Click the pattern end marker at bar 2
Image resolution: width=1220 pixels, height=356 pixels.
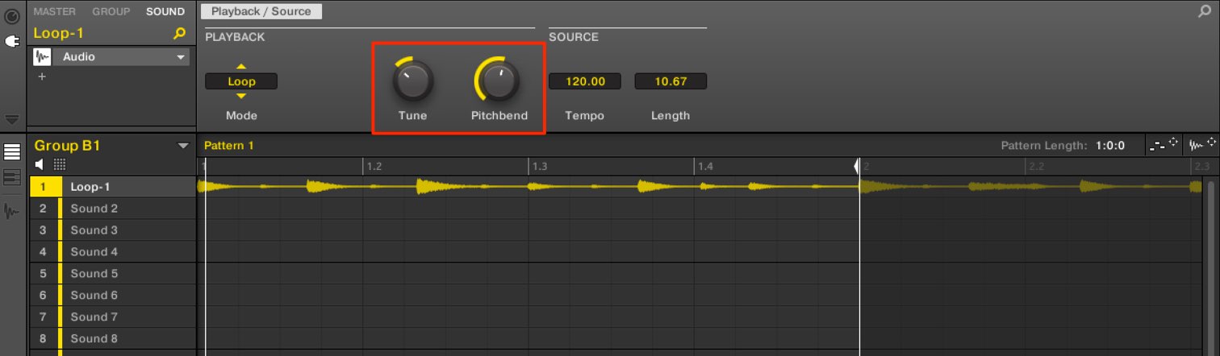coord(857,166)
